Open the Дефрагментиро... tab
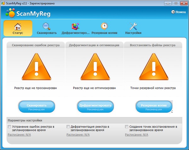The height and width of the screenshot is (150, 189). point(76,28)
